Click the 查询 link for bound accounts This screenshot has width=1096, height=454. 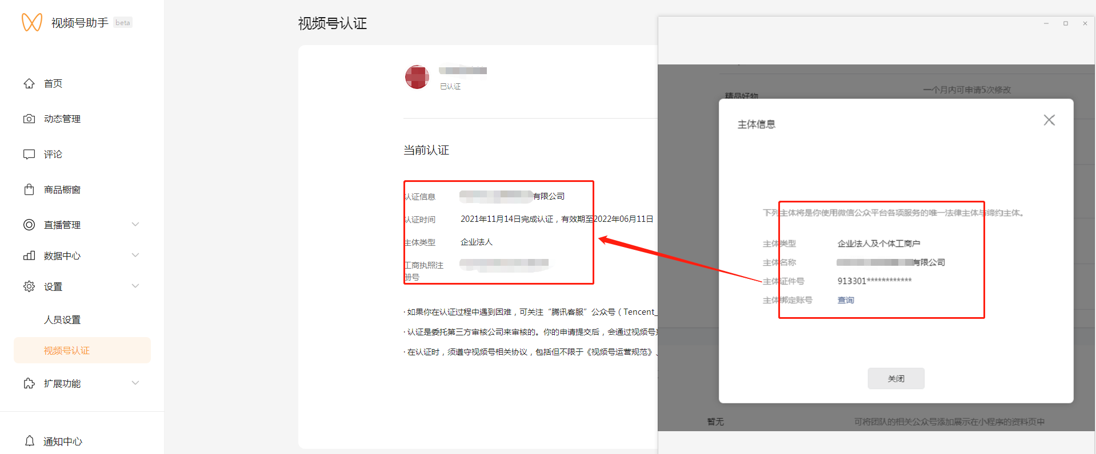pyautogui.click(x=846, y=300)
